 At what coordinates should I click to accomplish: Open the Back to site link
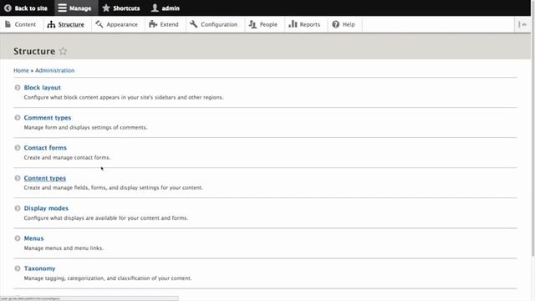[x=26, y=8]
